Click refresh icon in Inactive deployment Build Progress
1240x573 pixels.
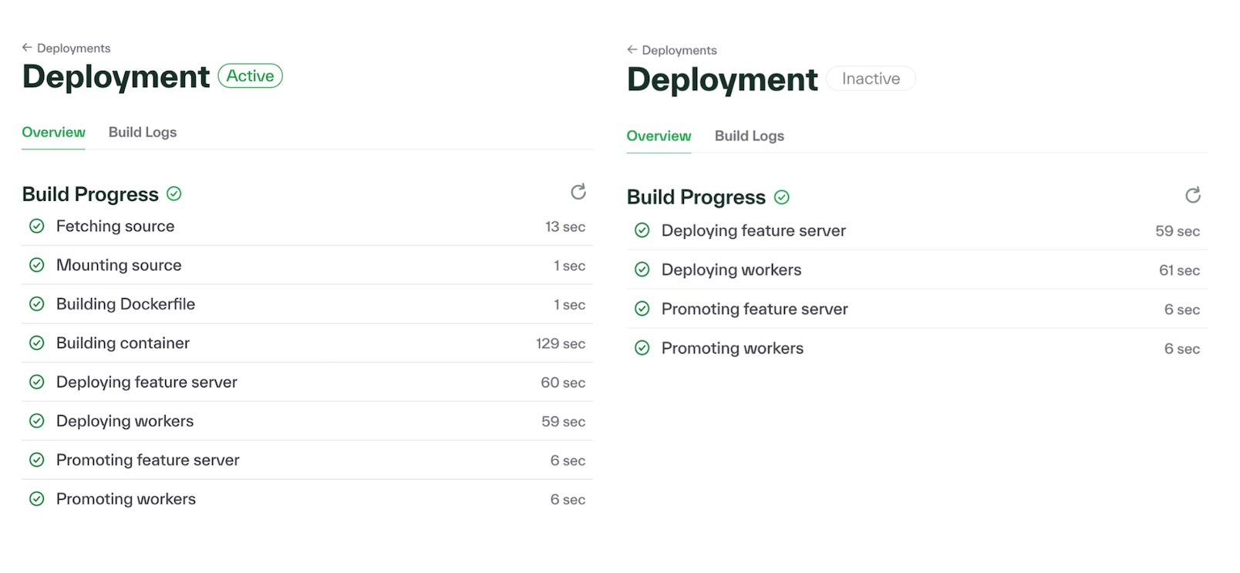1193,196
